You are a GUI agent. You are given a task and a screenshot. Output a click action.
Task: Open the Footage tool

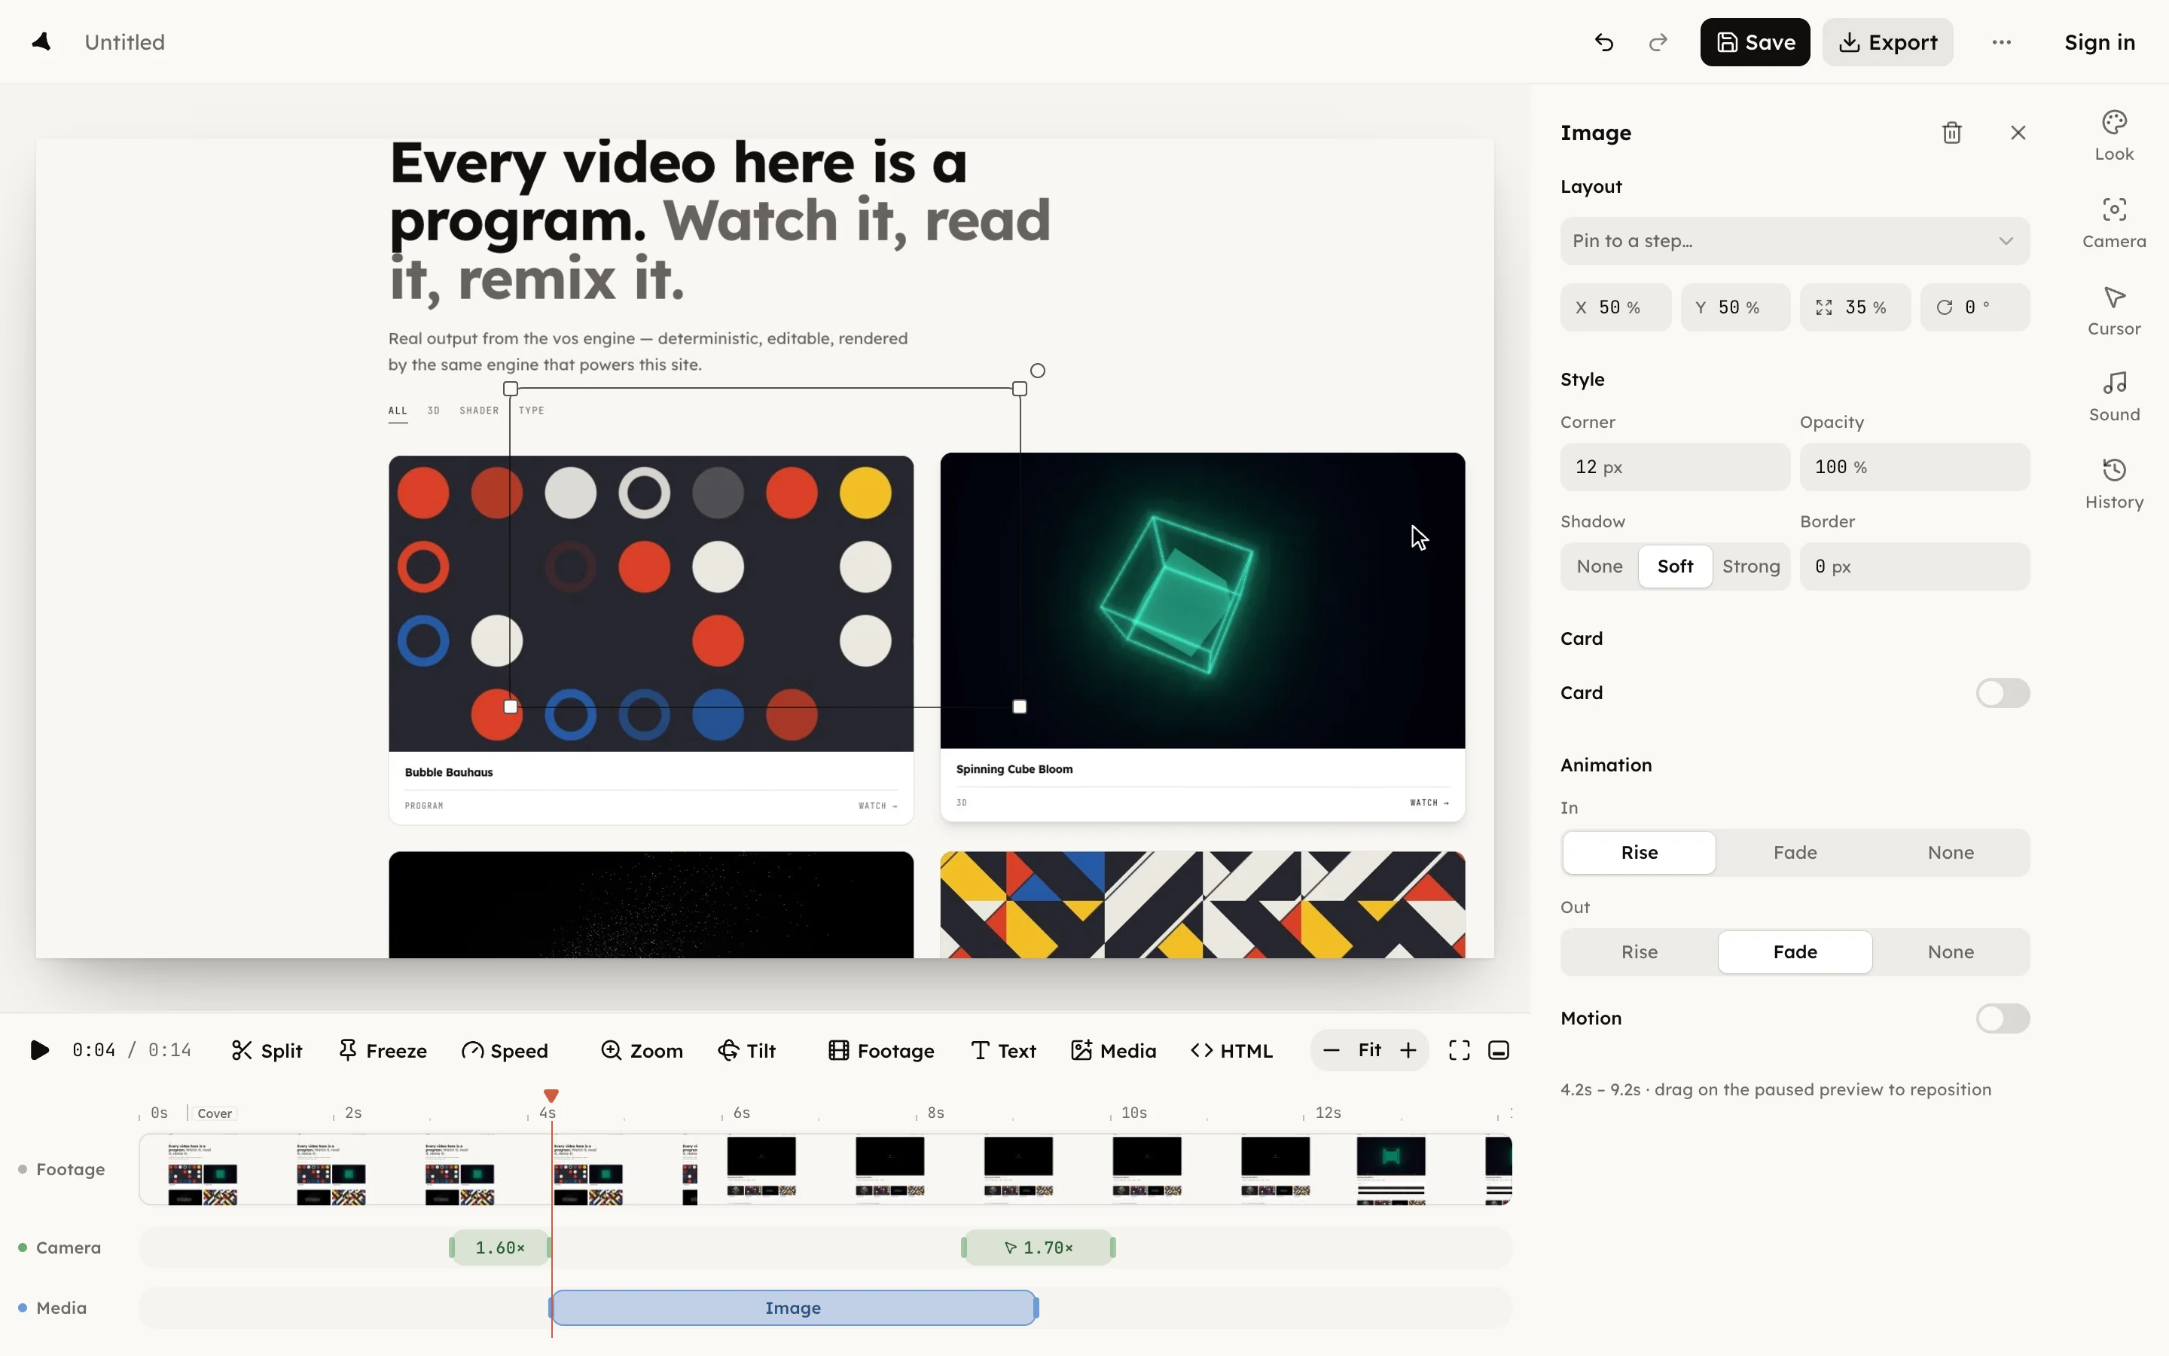coord(881,1050)
